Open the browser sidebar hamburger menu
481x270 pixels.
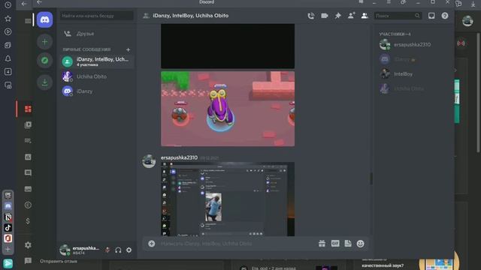tap(28, 21)
